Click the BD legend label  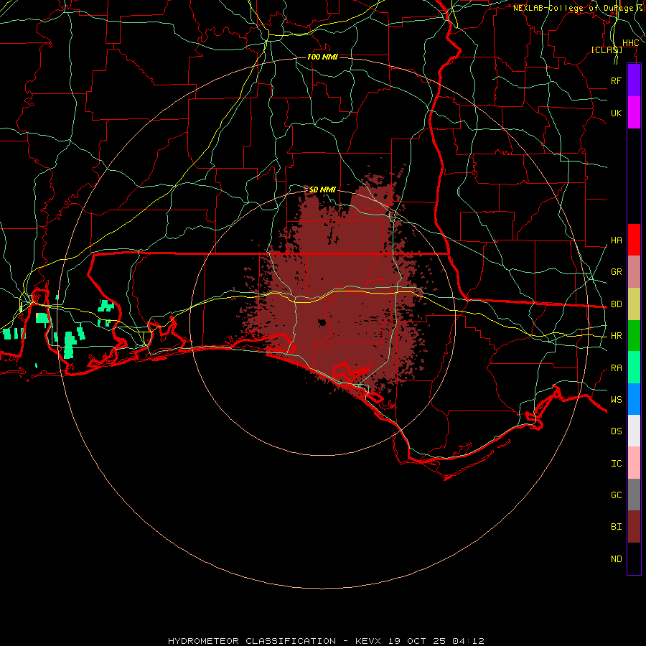click(x=617, y=304)
